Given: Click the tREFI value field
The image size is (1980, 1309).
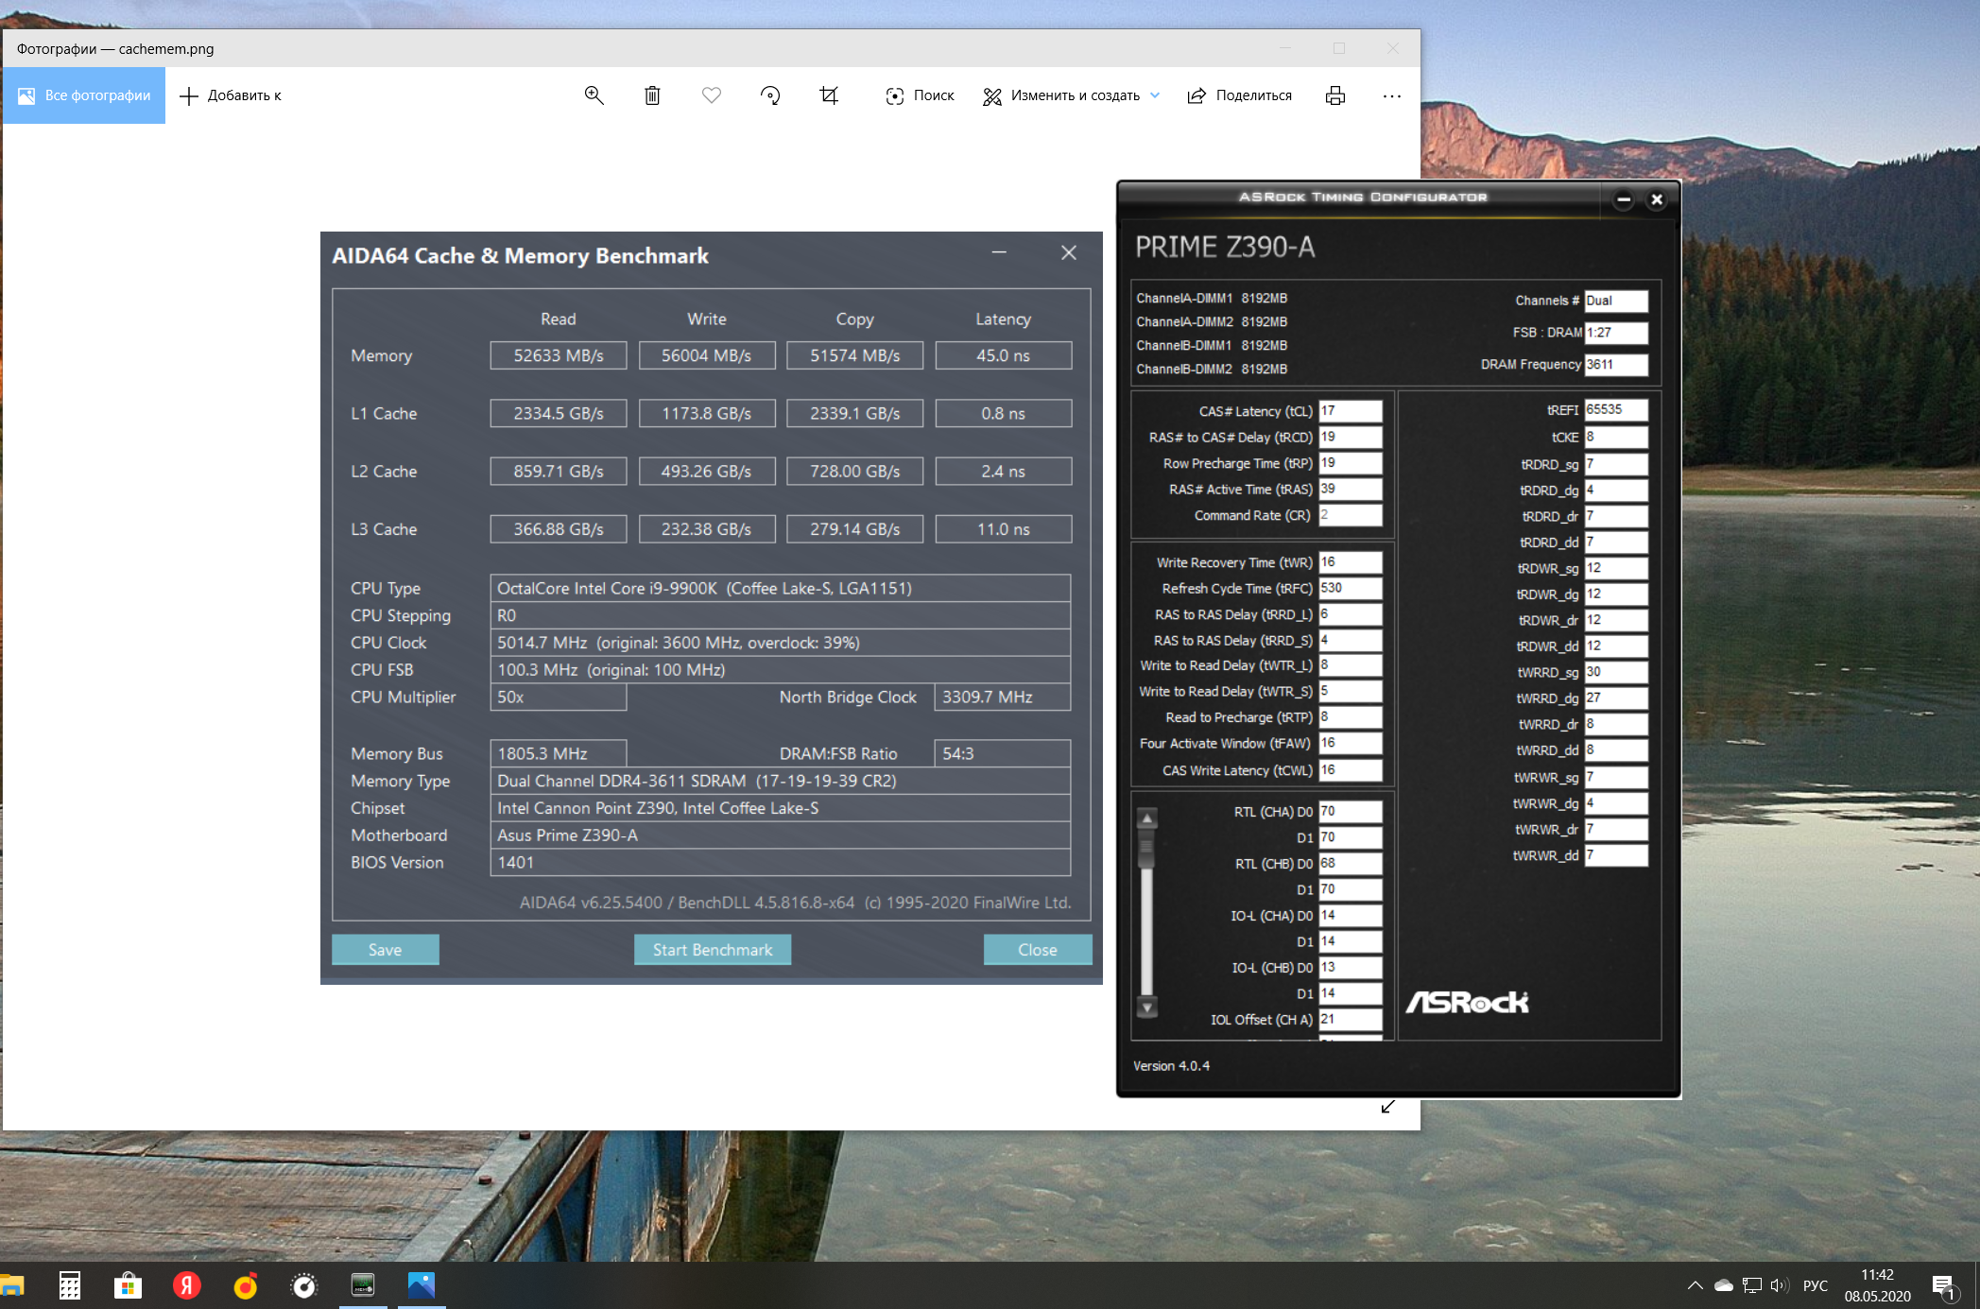Looking at the screenshot, I should click(1615, 409).
